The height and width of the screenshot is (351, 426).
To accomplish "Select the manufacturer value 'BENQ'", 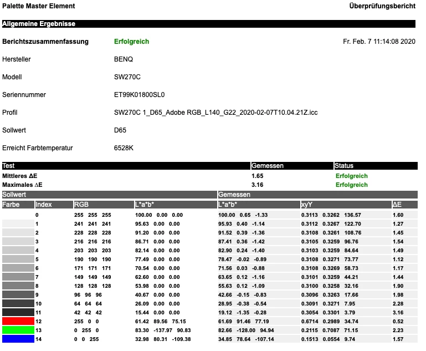I will point(124,59).
